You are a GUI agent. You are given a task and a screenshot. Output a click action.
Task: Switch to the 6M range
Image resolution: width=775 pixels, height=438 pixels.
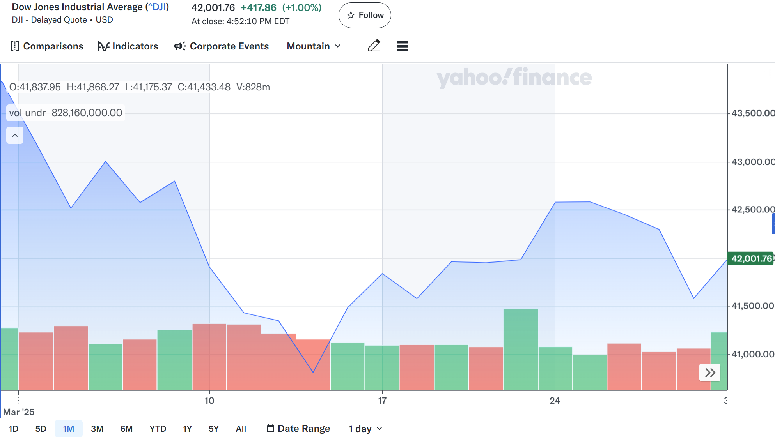[126, 429]
